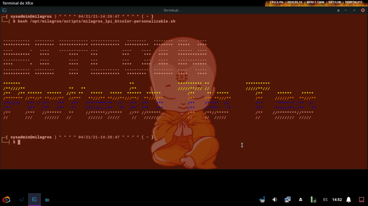Viewport: 368px width, 206px height.
Task: Click the Telegram tray icon
Action: [262, 199]
